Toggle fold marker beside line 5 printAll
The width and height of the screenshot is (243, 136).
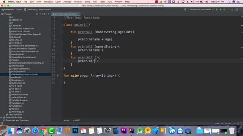(62, 32)
